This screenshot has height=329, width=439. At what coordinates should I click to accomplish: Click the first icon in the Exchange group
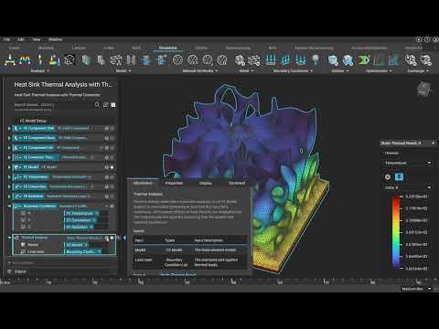tap(411, 59)
